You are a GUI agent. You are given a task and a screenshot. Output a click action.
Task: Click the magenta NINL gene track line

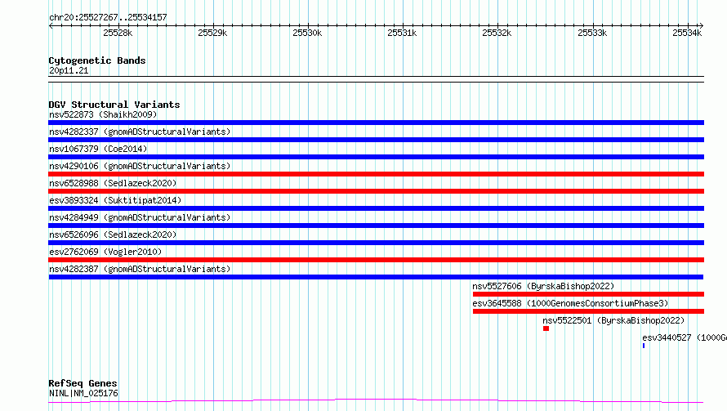click(x=376, y=400)
